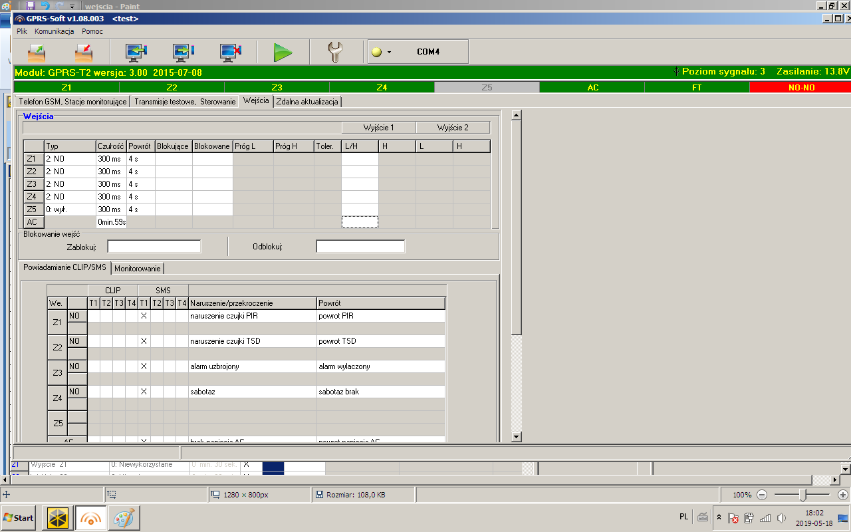The width and height of the screenshot is (851, 532).
Task: Click GPRS-Soft icon in the taskbar
Action: click(x=90, y=517)
